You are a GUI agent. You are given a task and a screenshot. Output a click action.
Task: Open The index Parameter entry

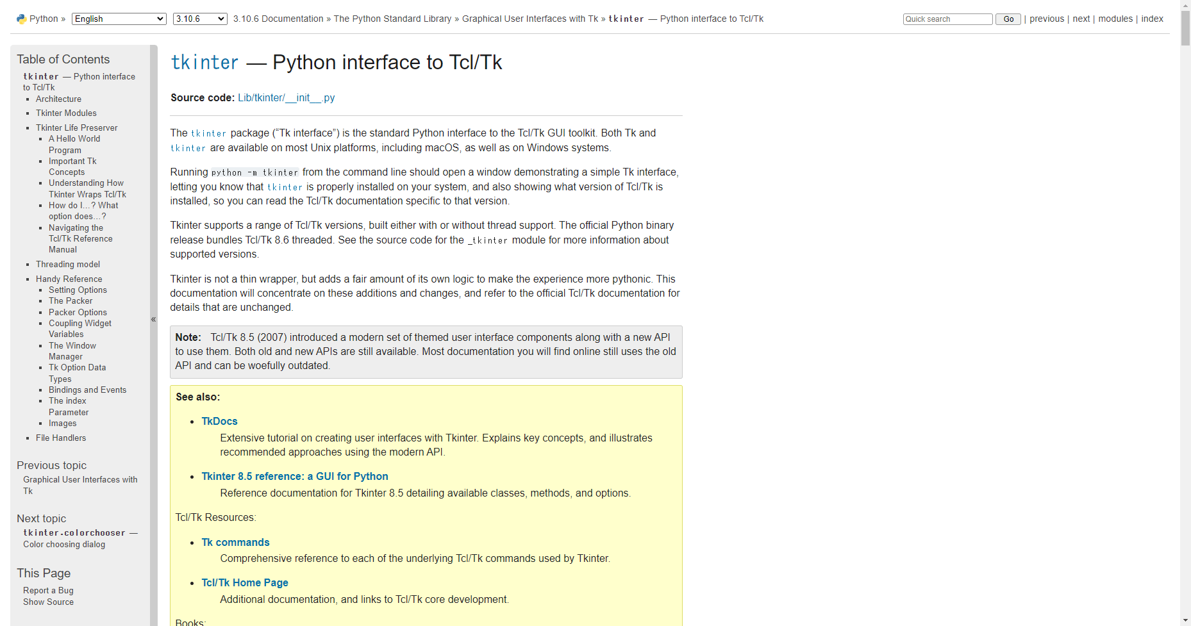click(69, 406)
